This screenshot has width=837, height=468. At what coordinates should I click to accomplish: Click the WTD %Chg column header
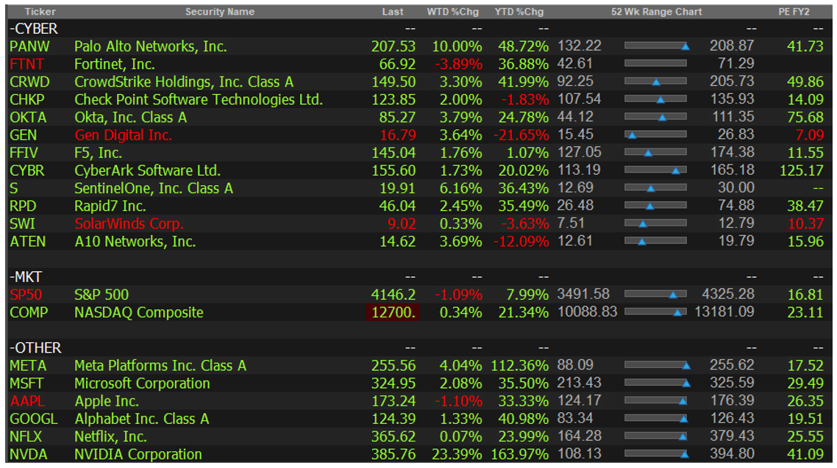pos(454,12)
